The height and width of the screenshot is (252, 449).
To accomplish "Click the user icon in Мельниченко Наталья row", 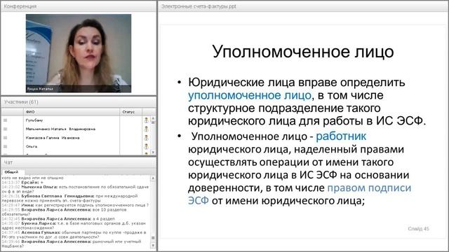I will (x=147, y=129).
